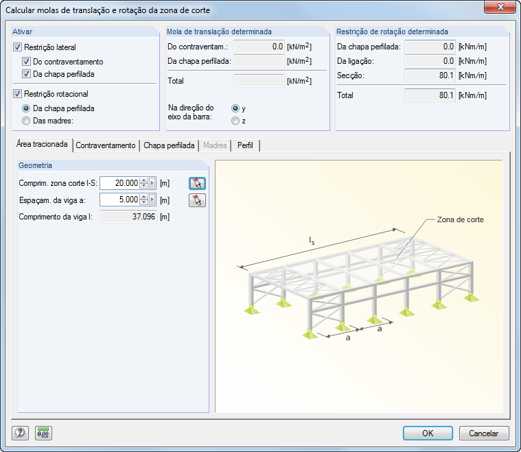Open Comprim. zona corte side arrow menu
Image resolution: width=521 pixels, height=452 pixels.
pyautogui.click(x=152, y=183)
